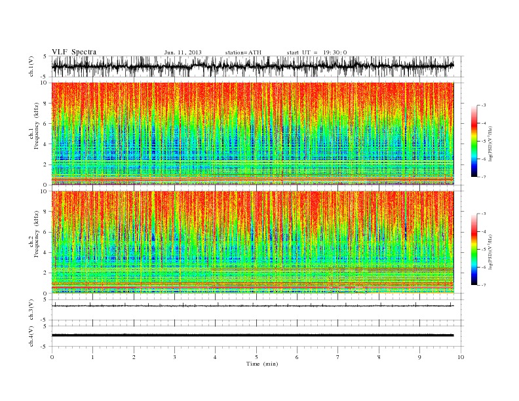Click the "start UT = 19:30:0" text
The height and width of the screenshot is (401, 519).
click(x=317, y=52)
